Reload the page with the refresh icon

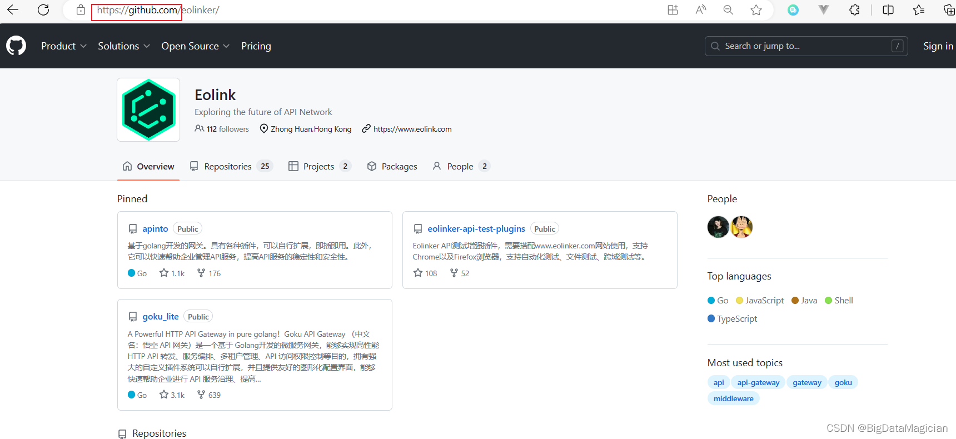click(x=43, y=10)
